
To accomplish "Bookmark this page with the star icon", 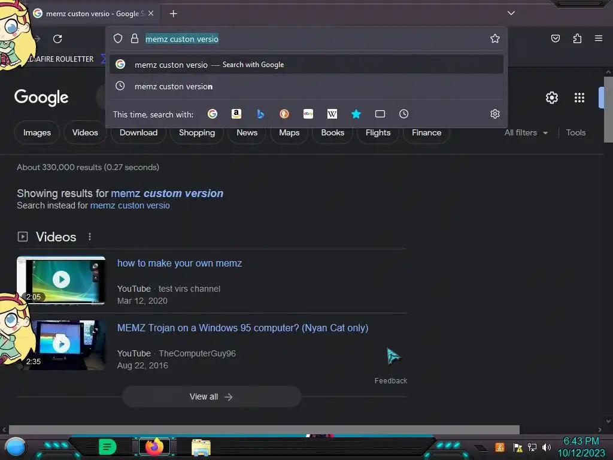I will point(495,38).
